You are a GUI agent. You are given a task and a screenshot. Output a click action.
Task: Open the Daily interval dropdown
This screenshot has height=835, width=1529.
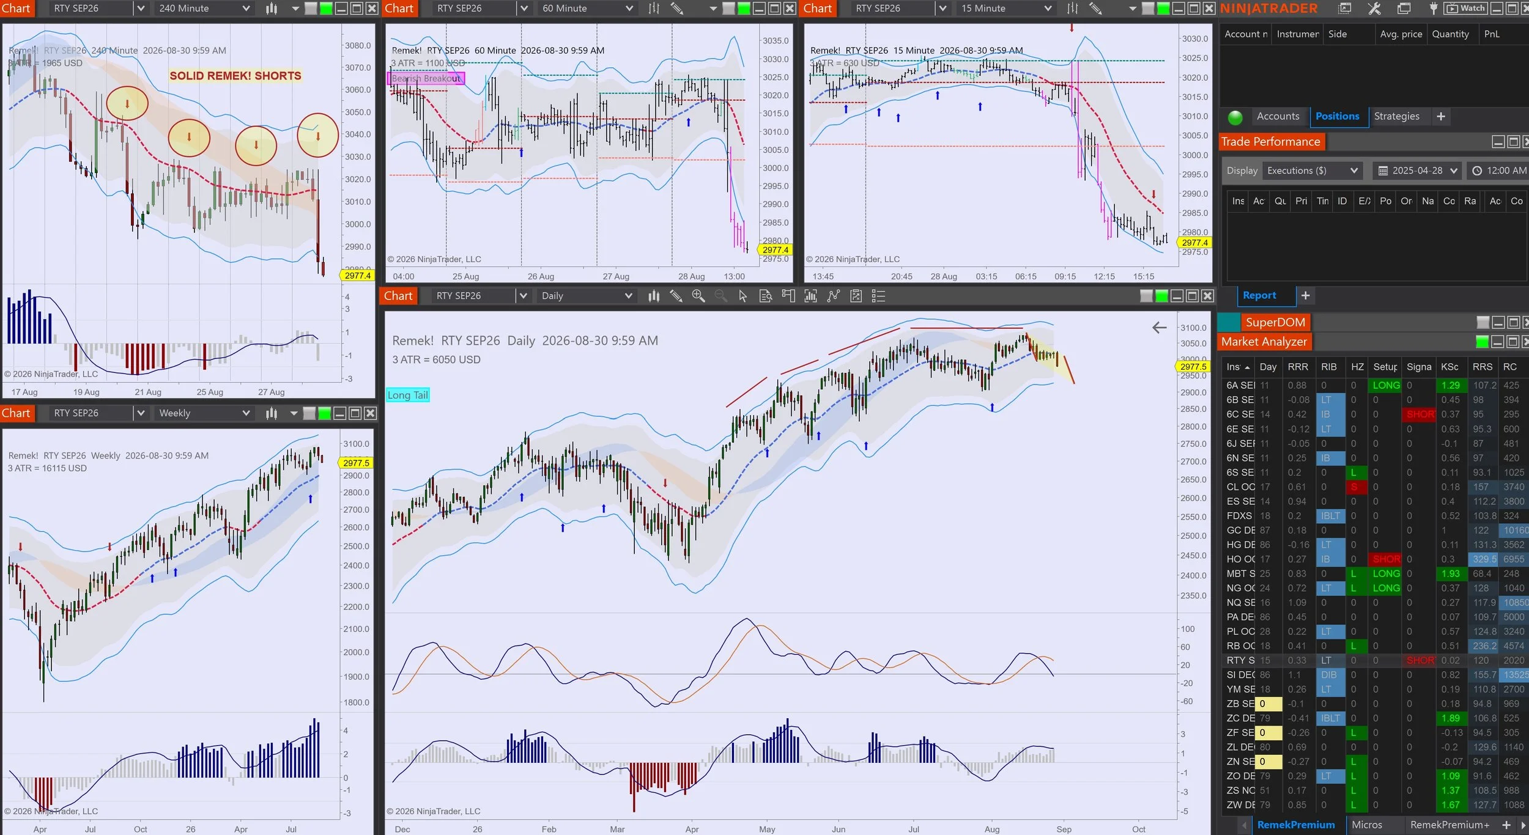pyautogui.click(x=587, y=296)
